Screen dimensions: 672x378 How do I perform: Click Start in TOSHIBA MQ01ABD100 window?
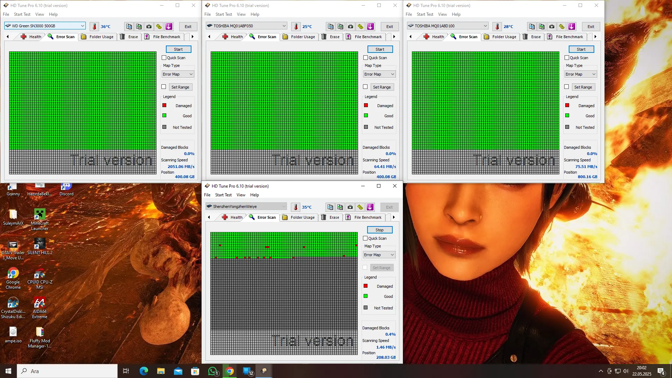pos(581,49)
